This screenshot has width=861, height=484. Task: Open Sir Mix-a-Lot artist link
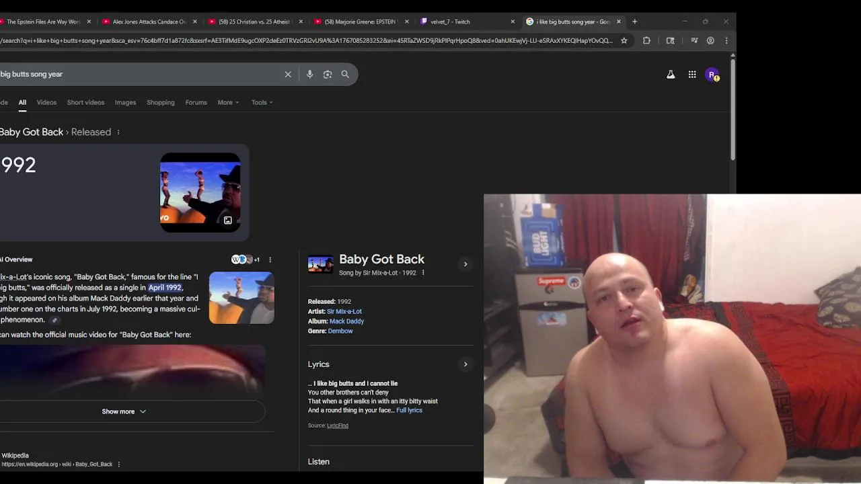click(x=344, y=312)
